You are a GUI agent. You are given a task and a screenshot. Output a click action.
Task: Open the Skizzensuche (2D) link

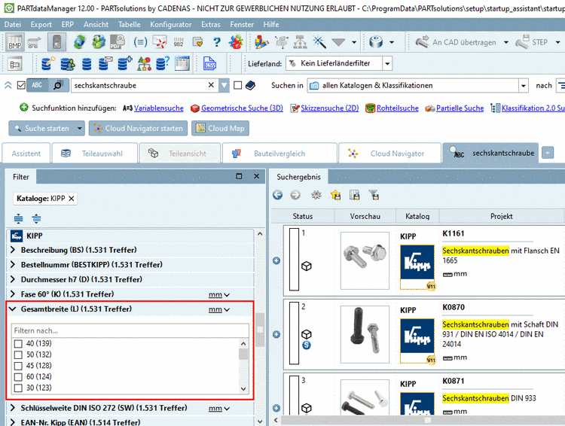(330, 108)
